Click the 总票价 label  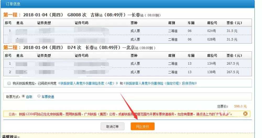coord(222,106)
